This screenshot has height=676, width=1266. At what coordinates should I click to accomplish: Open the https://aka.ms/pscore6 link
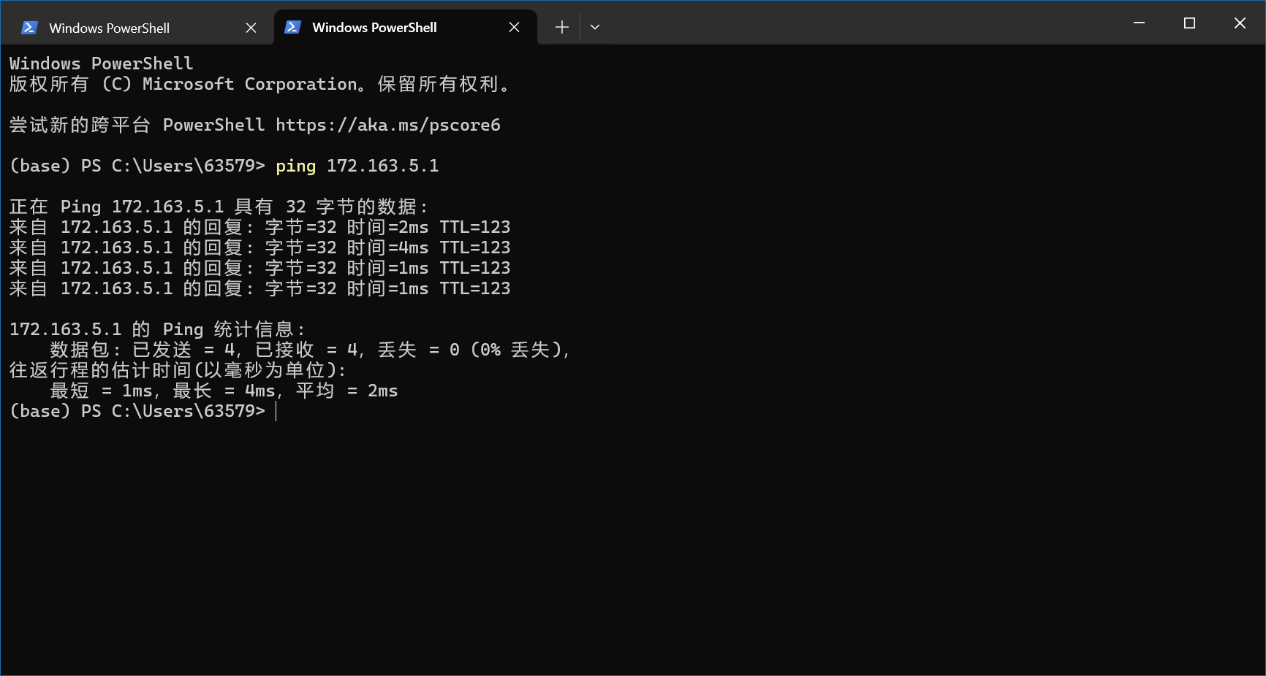tap(387, 125)
